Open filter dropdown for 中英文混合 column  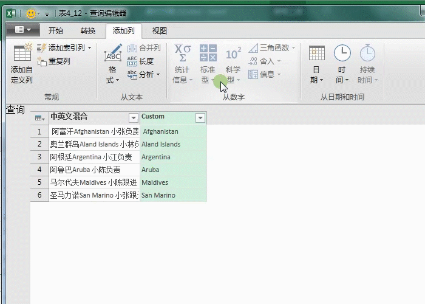click(x=134, y=118)
